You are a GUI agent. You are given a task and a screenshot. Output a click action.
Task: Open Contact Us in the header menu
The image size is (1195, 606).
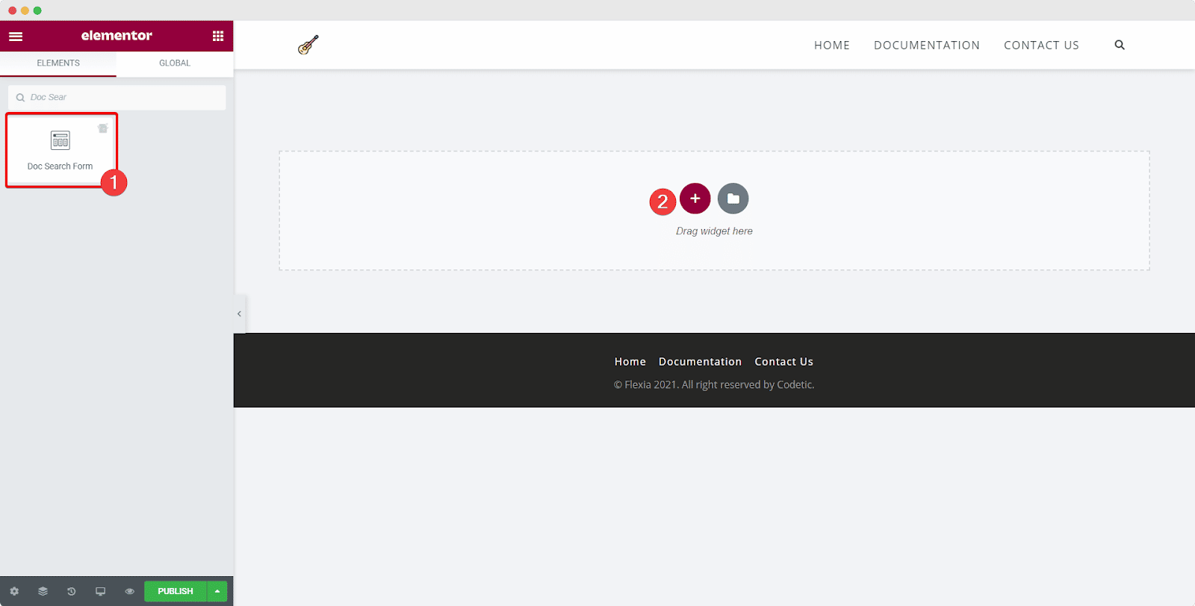pos(1041,46)
